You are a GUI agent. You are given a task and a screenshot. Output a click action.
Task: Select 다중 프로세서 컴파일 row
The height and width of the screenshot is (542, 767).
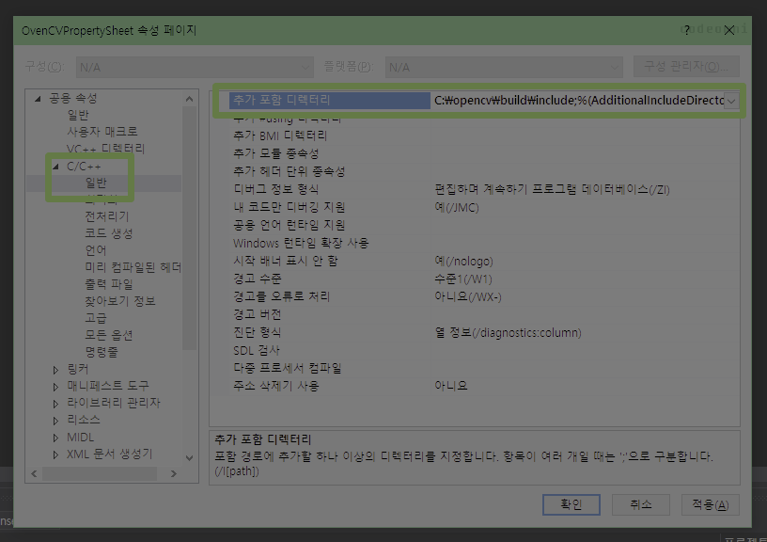click(288, 368)
